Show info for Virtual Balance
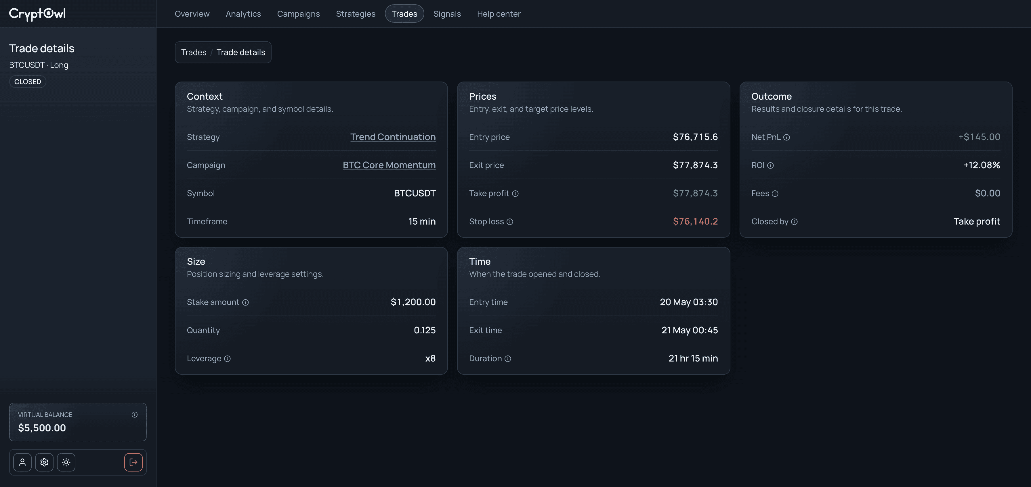1031x487 pixels. click(134, 415)
